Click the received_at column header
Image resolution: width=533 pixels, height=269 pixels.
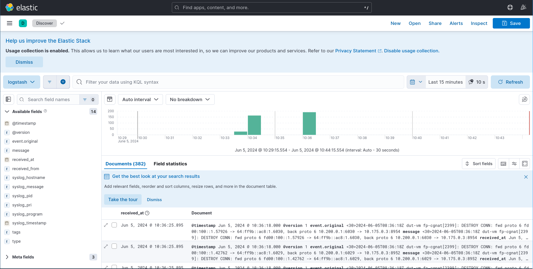coord(132,213)
